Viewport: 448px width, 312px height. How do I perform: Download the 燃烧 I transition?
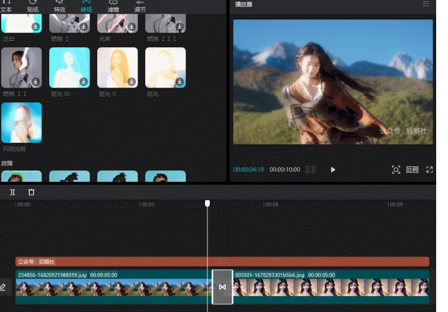tap(84, 27)
